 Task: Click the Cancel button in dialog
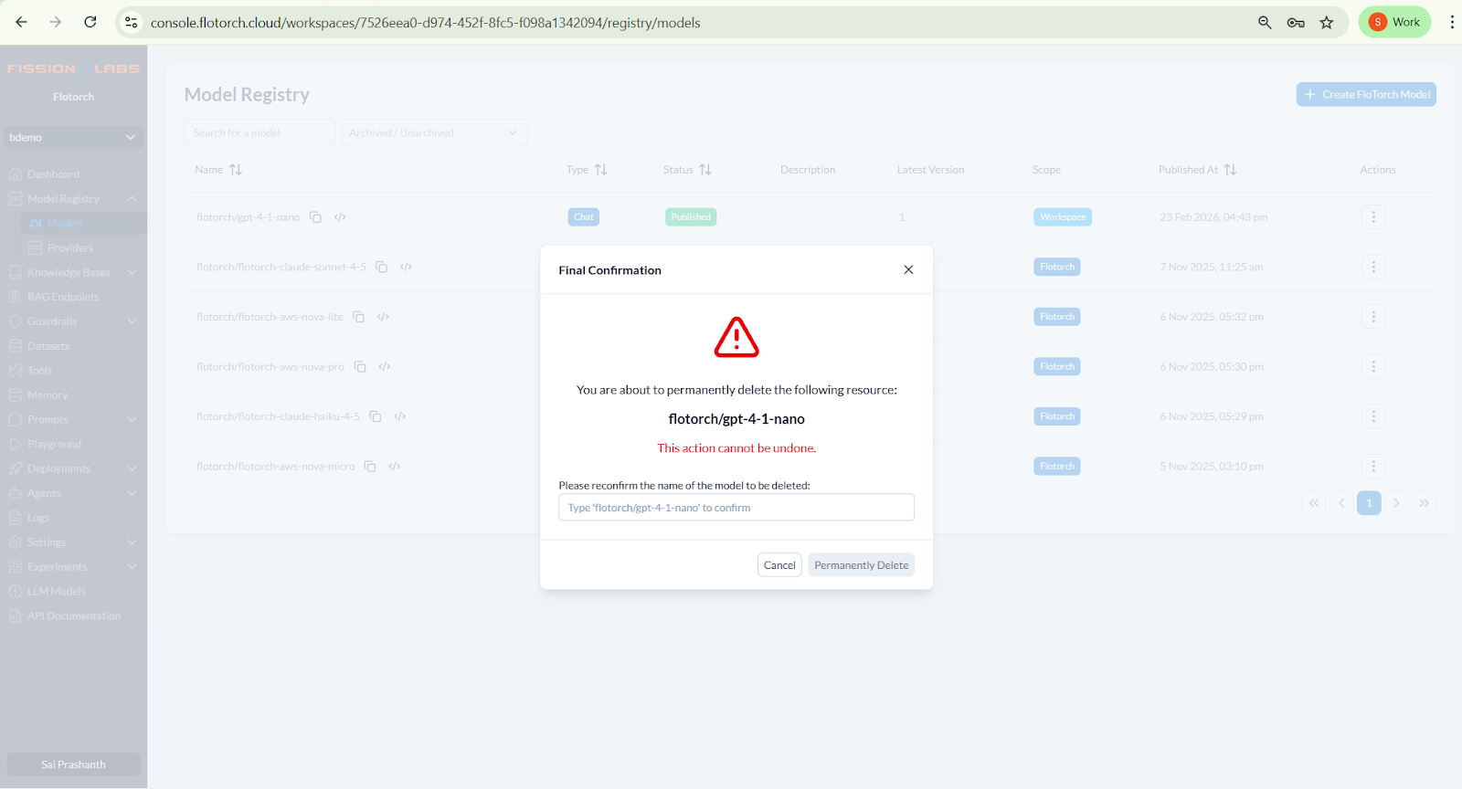tap(779, 565)
